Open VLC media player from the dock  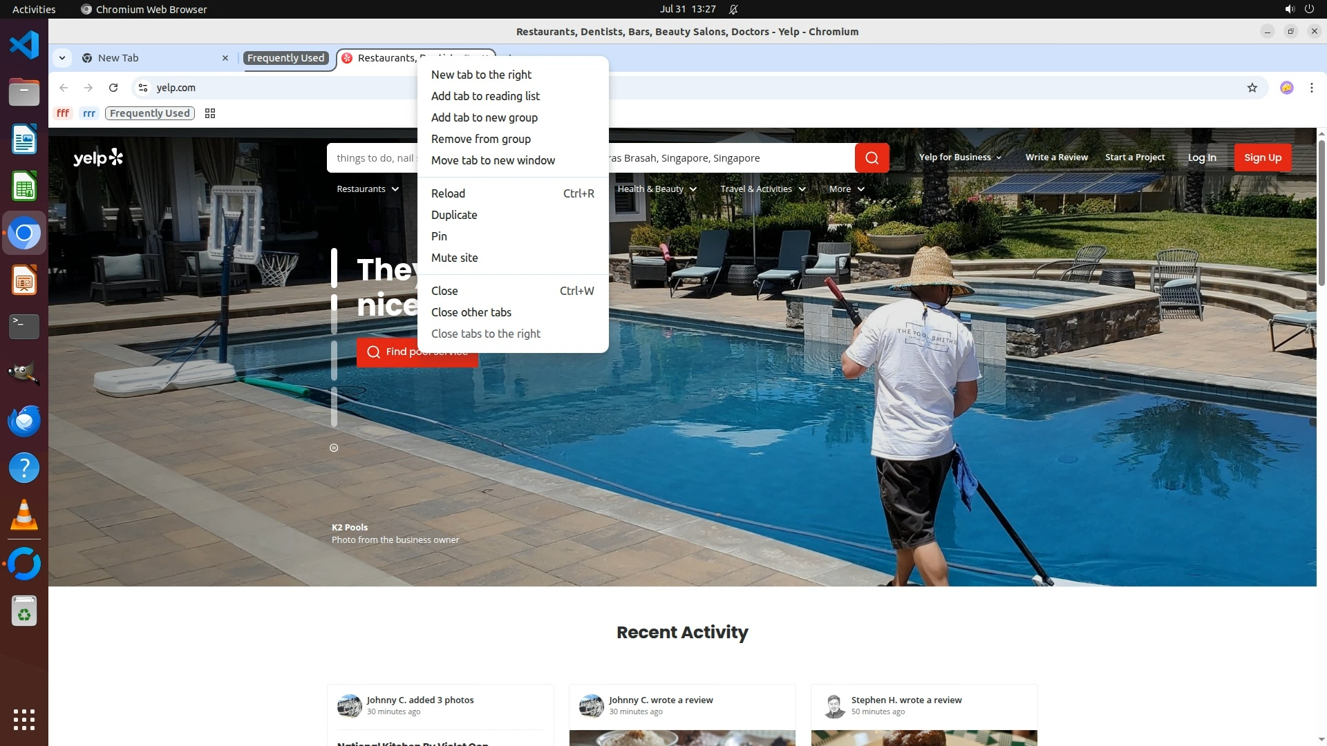(x=24, y=515)
